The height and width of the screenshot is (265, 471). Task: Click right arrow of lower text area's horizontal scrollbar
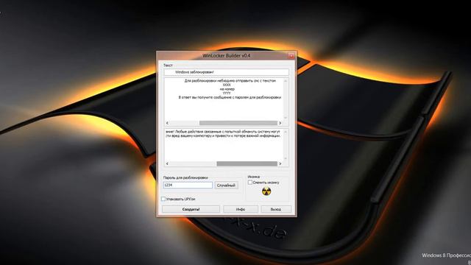pos(280,163)
